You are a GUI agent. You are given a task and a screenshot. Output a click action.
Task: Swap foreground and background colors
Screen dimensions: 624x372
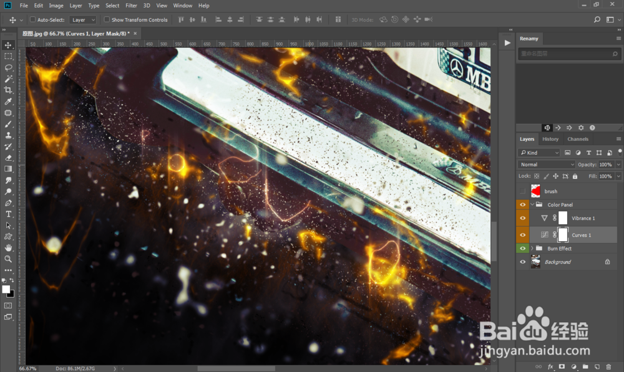12,280
